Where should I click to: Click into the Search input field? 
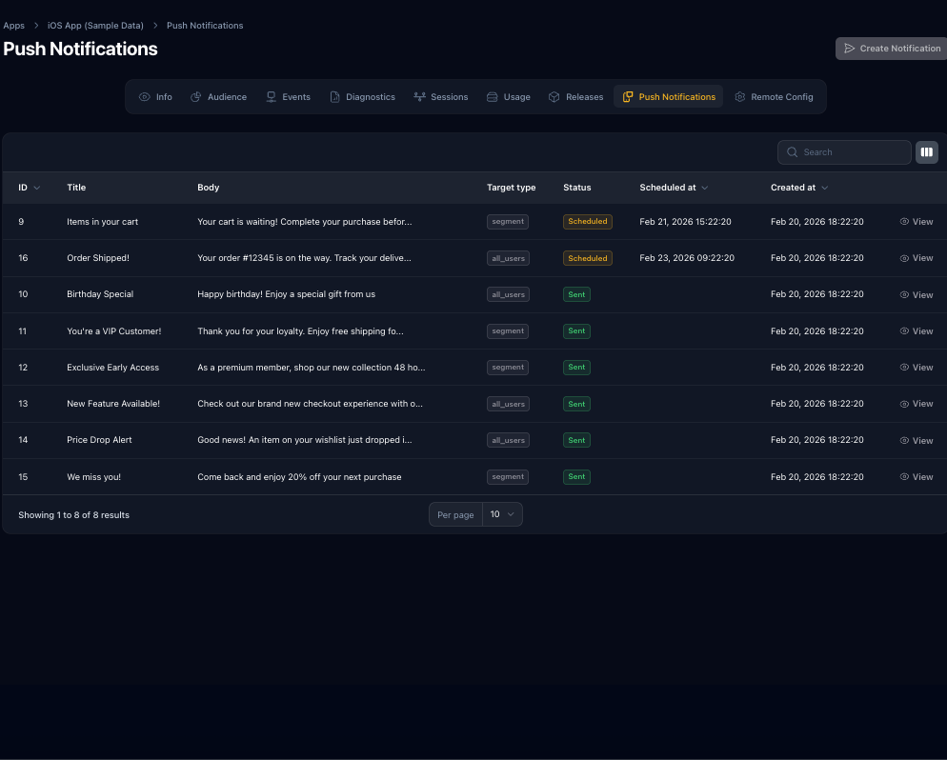pos(853,152)
